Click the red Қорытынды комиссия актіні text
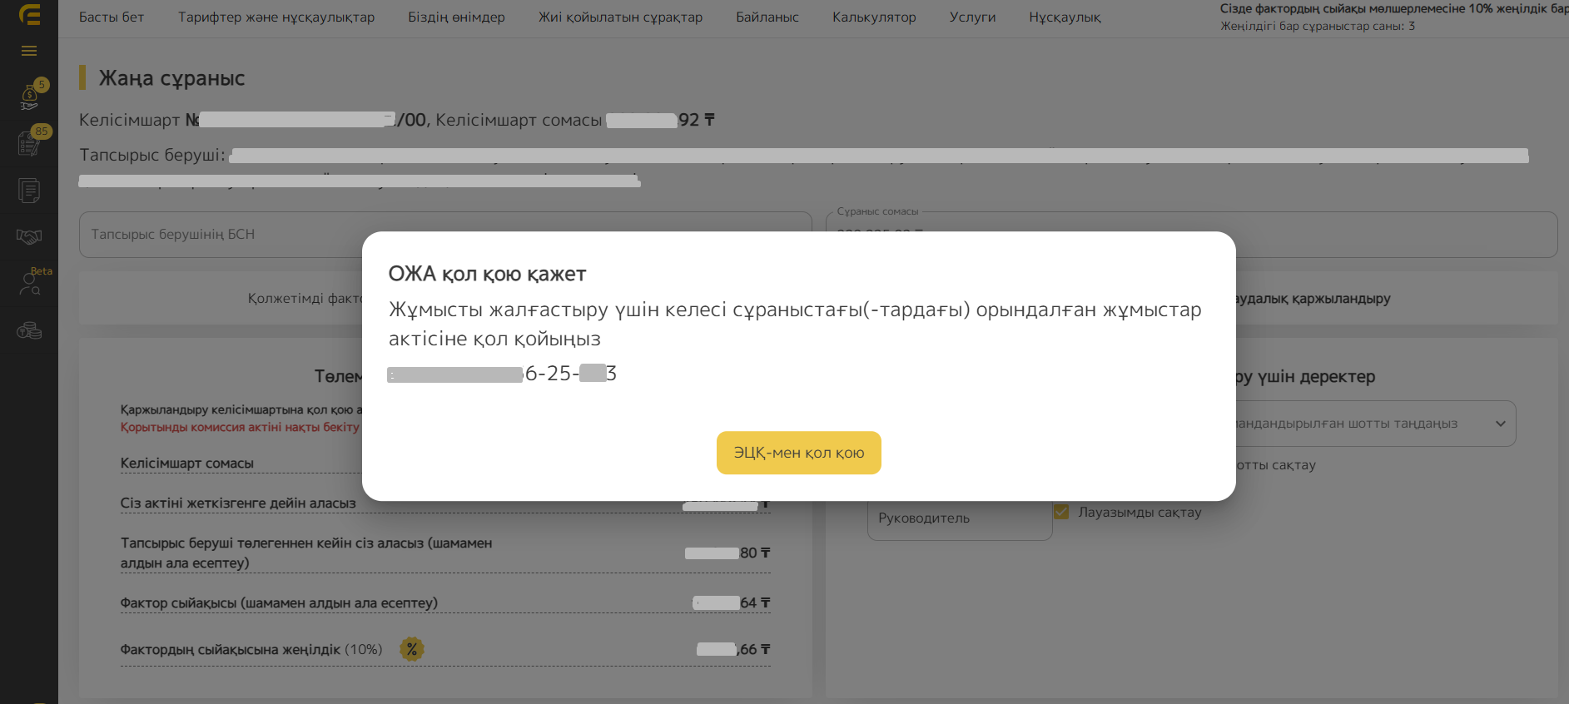Viewport: 1569px width, 704px height. coord(240,427)
